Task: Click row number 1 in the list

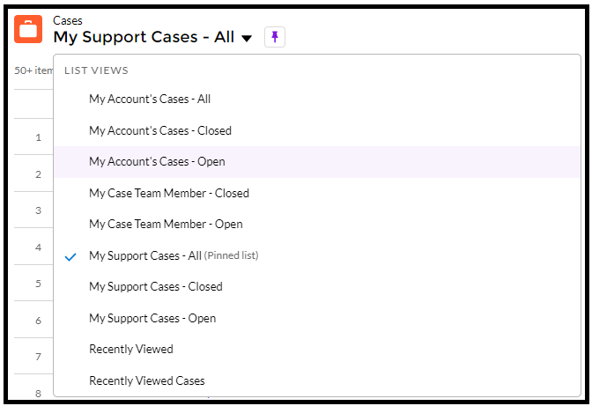Action: click(x=38, y=137)
